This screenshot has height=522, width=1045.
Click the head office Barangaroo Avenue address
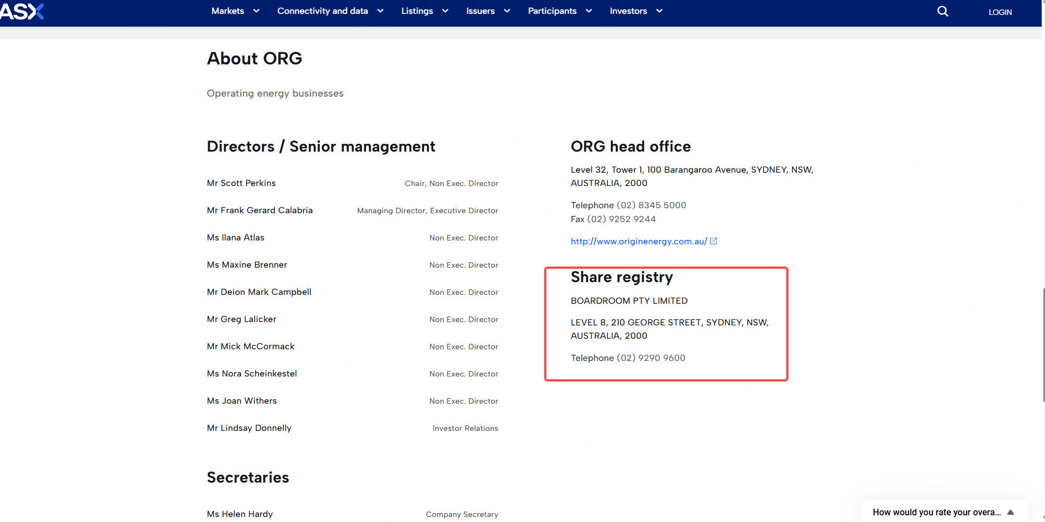692,177
